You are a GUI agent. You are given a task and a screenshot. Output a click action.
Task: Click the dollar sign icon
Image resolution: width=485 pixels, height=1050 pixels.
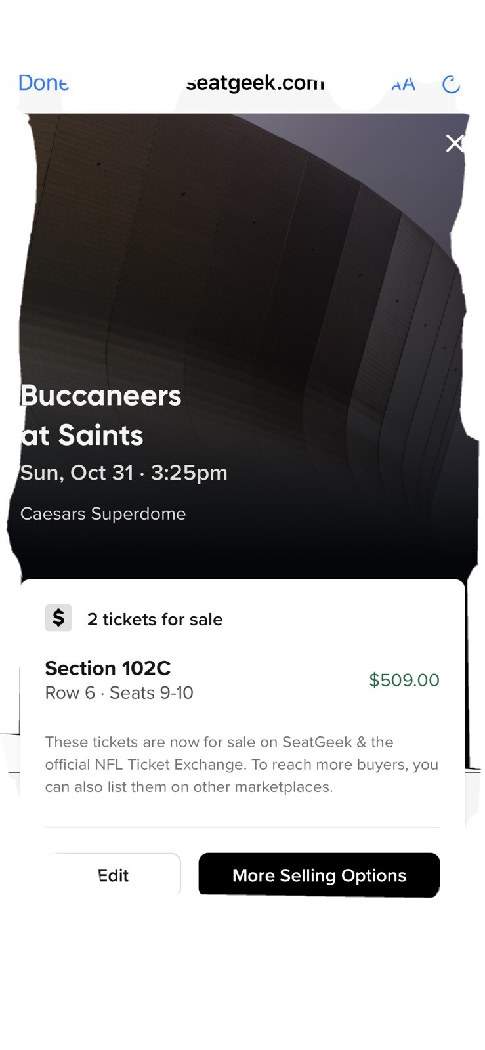[x=58, y=618]
